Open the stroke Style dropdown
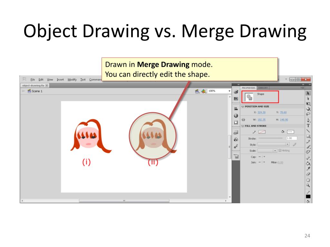This screenshot has height=247, width=330. coord(273,144)
